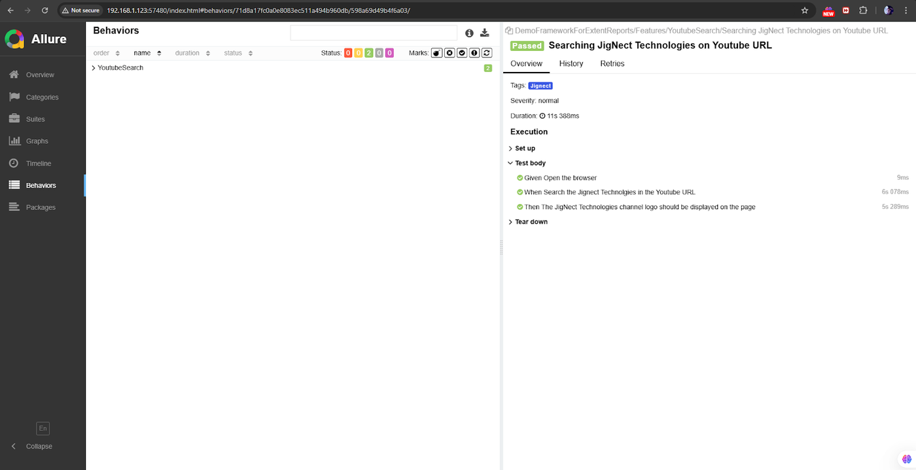Screen dimensions: 916x470
Task: Select Graphs in the sidebar
Action: (37, 141)
